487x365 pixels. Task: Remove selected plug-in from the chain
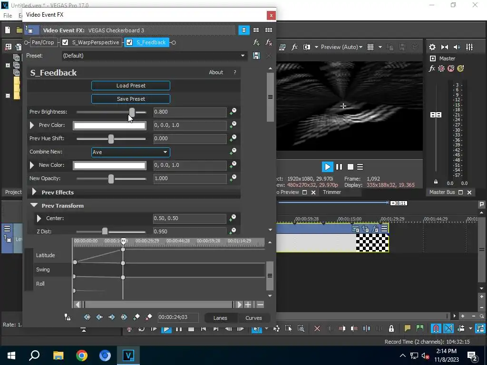pyautogui.click(x=269, y=42)
